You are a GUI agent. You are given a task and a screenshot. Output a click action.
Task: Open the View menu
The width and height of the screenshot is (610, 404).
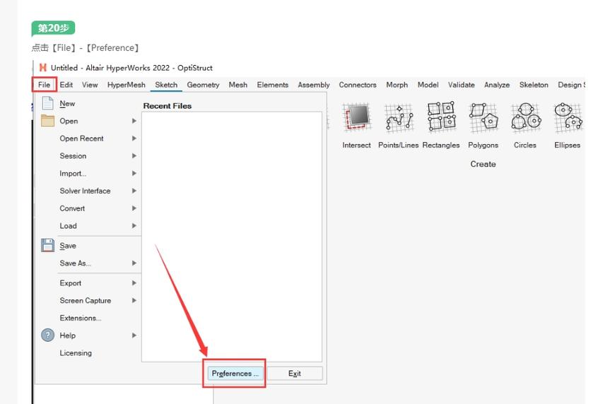coord(90,85)
